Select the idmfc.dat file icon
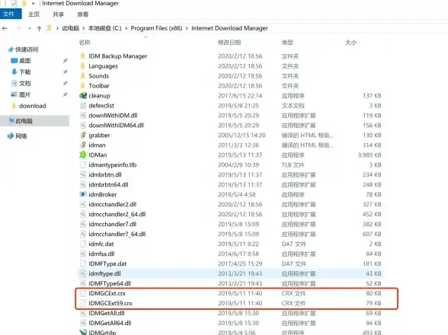Image resolution: width=448 pixels, height=335 pixels. [83, 244]
